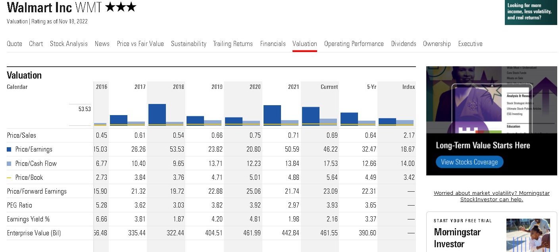Open the Sustainability tab
The height and width of the screenshot is (252, 560).
point(189,44)
